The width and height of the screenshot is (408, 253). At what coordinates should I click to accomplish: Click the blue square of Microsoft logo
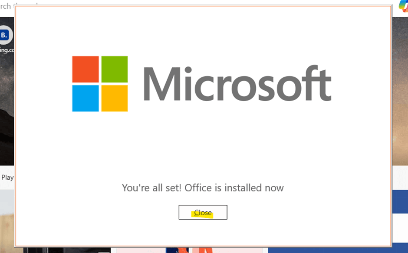pyautogui.click(x=86, y=99)
